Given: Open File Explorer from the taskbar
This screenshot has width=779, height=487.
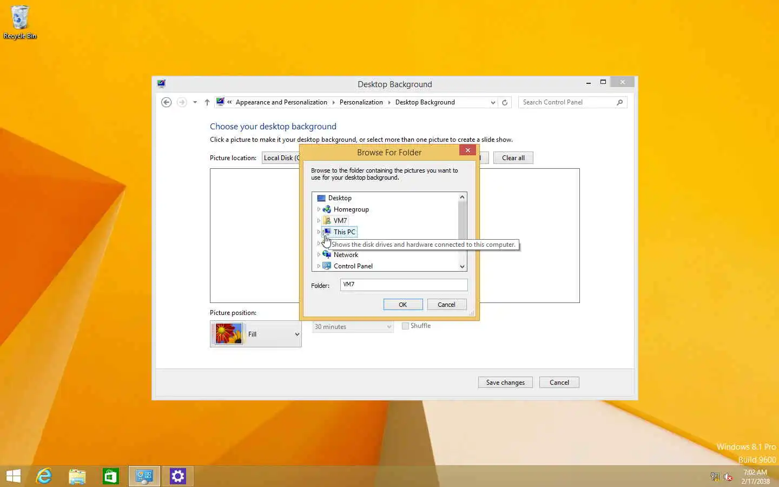Looking at the screenshot, I should (77, 476).
